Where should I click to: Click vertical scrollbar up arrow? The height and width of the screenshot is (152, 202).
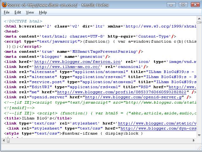[x=199, y=19]
